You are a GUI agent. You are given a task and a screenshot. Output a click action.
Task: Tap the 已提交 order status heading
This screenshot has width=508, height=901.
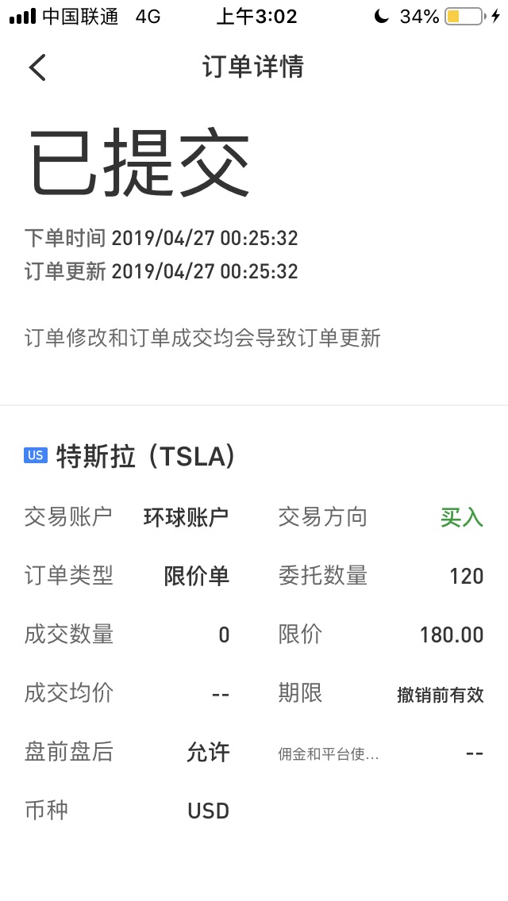point(139,163)
